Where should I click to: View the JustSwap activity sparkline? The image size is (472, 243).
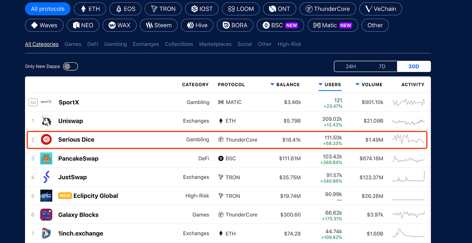(408, 177)
